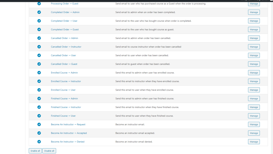The height and width of the screenshot is (154, 273).
Task: Select Finished Course → User email link
Action: [x=63, y=116]
